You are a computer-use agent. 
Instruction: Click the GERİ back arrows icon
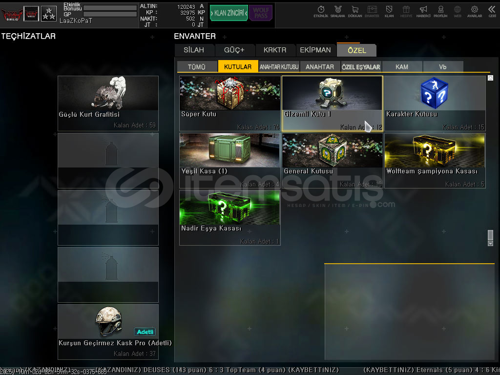click(x=492, y=12)
